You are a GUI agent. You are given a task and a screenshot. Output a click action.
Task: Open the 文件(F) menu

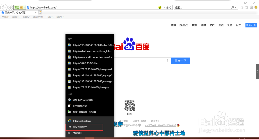click(5, 17)
